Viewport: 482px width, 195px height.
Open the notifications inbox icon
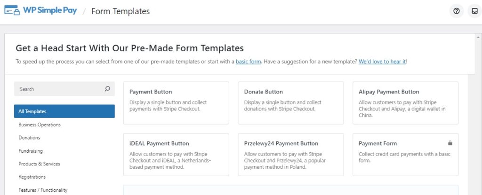click(474, 11)
